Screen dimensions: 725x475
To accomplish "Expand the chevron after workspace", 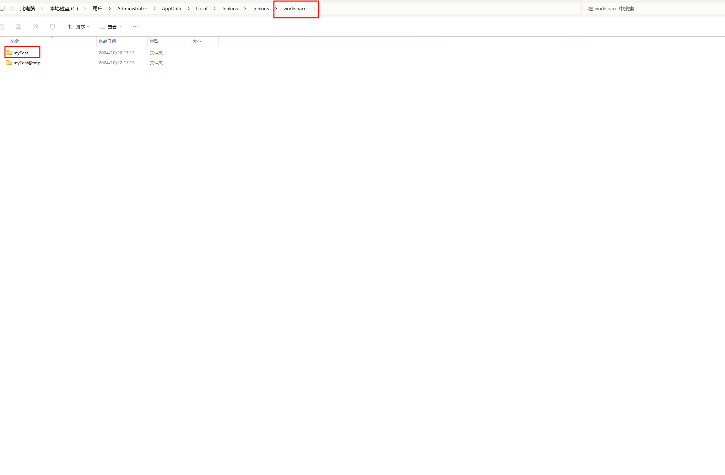I will point(314,9).
